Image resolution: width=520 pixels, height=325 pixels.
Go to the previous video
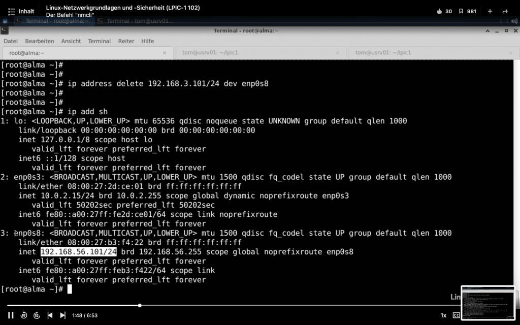[50, 315]
